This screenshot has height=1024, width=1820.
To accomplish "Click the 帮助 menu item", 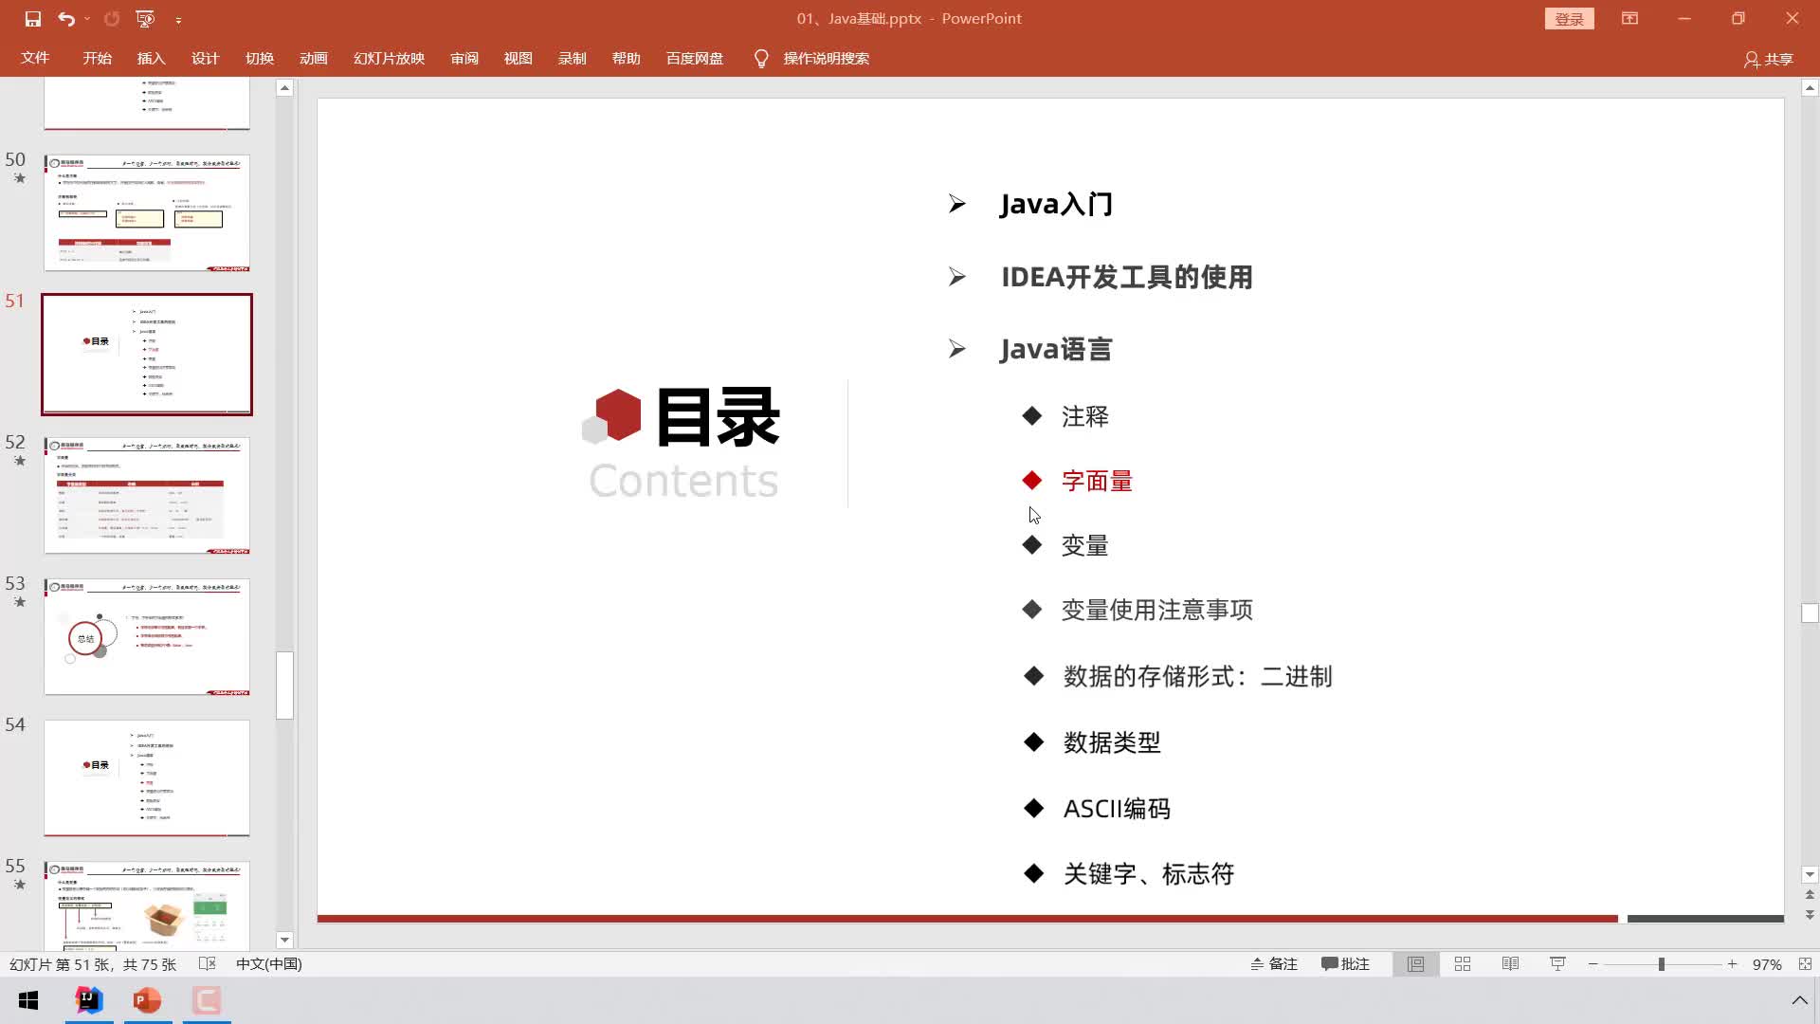I will 628,58.
